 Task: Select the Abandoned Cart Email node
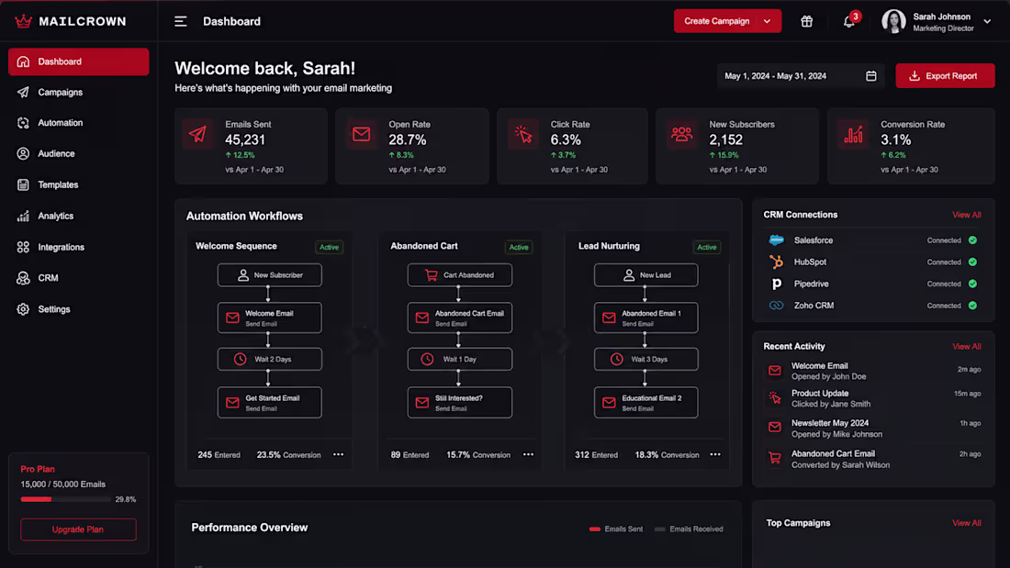pyautogui.click(x=460, y=318)
